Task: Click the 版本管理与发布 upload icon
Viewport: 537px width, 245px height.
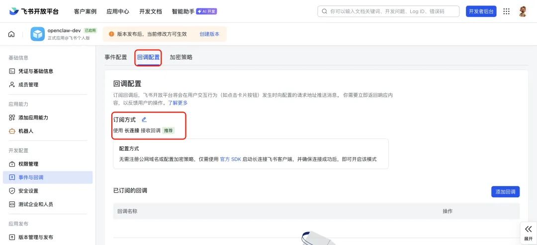Action: point(12,237)
